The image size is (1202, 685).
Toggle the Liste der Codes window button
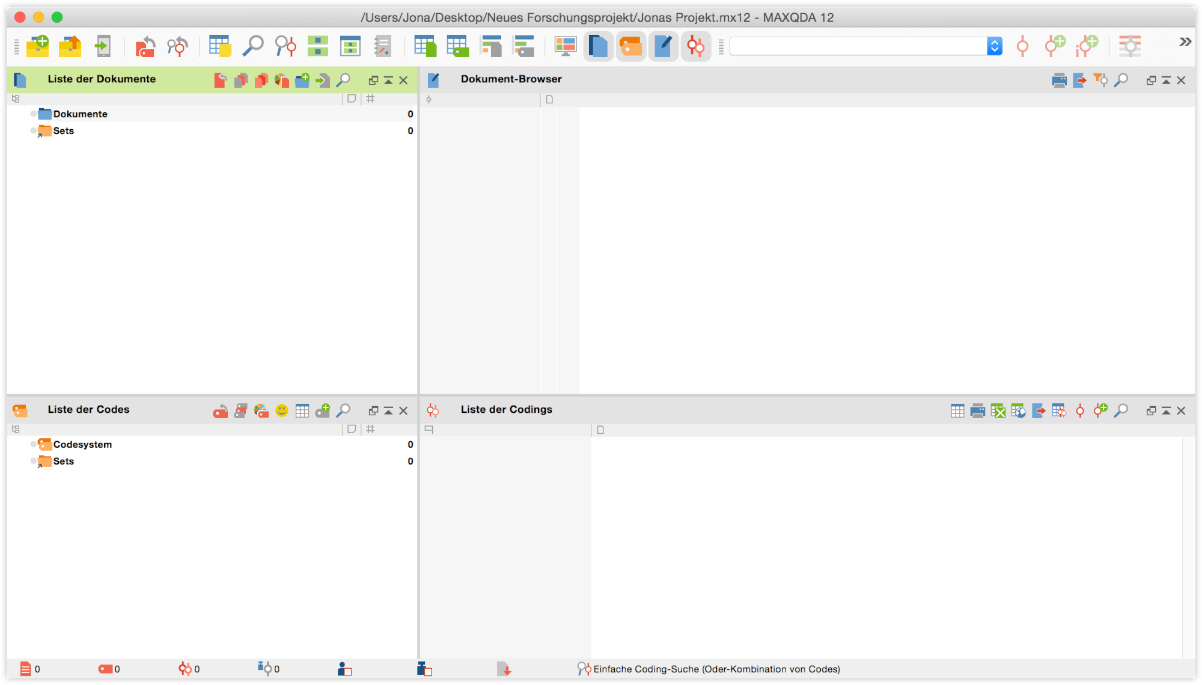630,46
